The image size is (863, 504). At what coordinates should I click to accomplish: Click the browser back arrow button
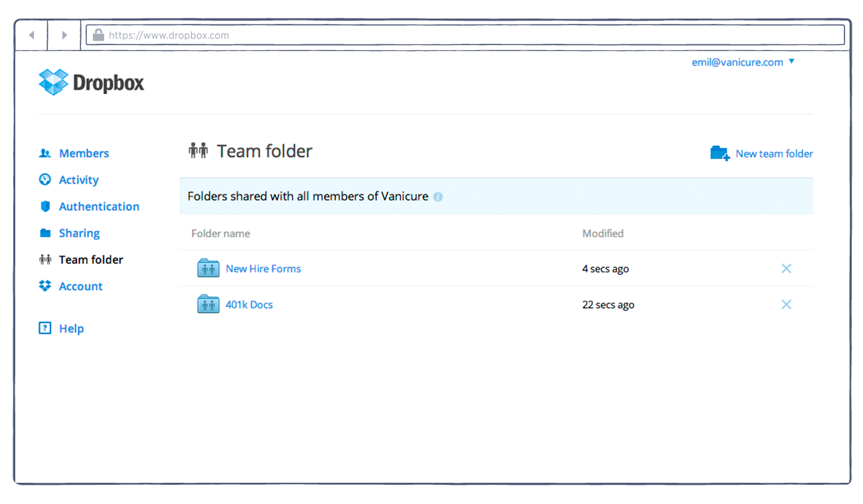pos(31,35)
